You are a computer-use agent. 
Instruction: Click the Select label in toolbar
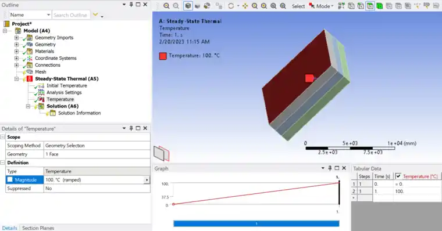coord(298,6)
